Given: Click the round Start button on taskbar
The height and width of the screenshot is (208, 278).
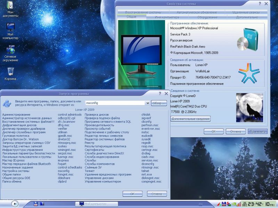Looking at the screenshot, I should [14, 204].
